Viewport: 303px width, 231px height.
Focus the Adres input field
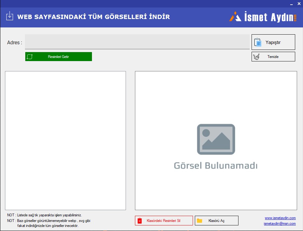pyautogui.click(x=137, y=42)
